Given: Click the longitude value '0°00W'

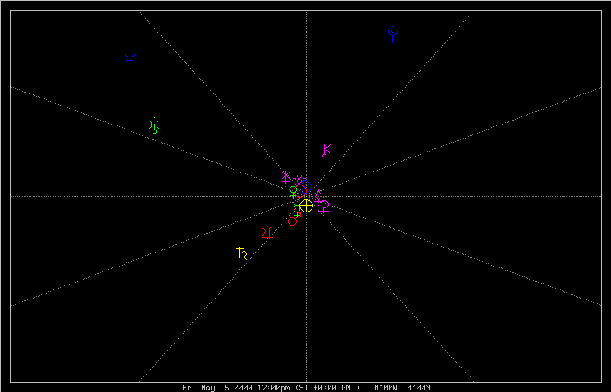Looking at the screenshot, I should [x=385, y=388].
